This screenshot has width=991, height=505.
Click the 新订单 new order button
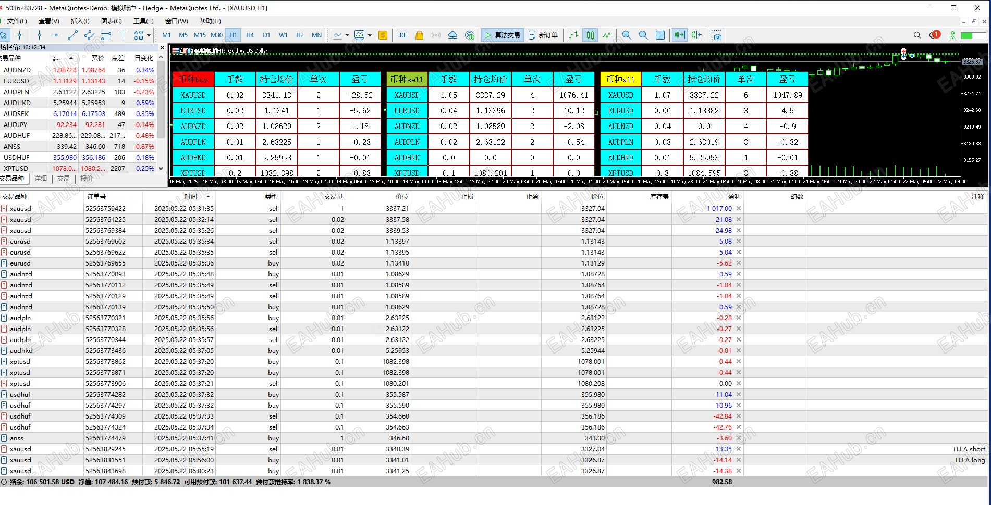pos(543,35)
